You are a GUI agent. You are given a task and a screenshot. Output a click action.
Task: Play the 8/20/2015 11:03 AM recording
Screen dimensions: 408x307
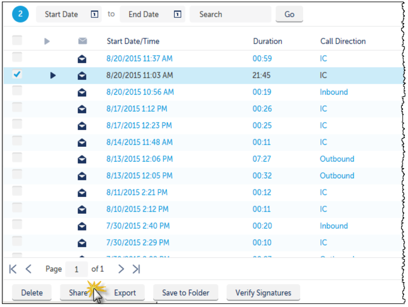(53, 76)
